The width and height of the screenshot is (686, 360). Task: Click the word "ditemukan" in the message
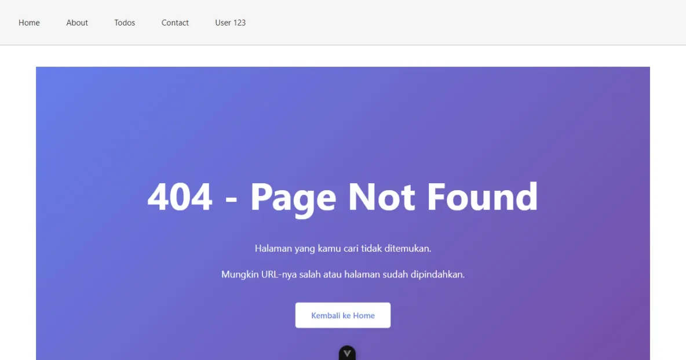pos(407,248)
